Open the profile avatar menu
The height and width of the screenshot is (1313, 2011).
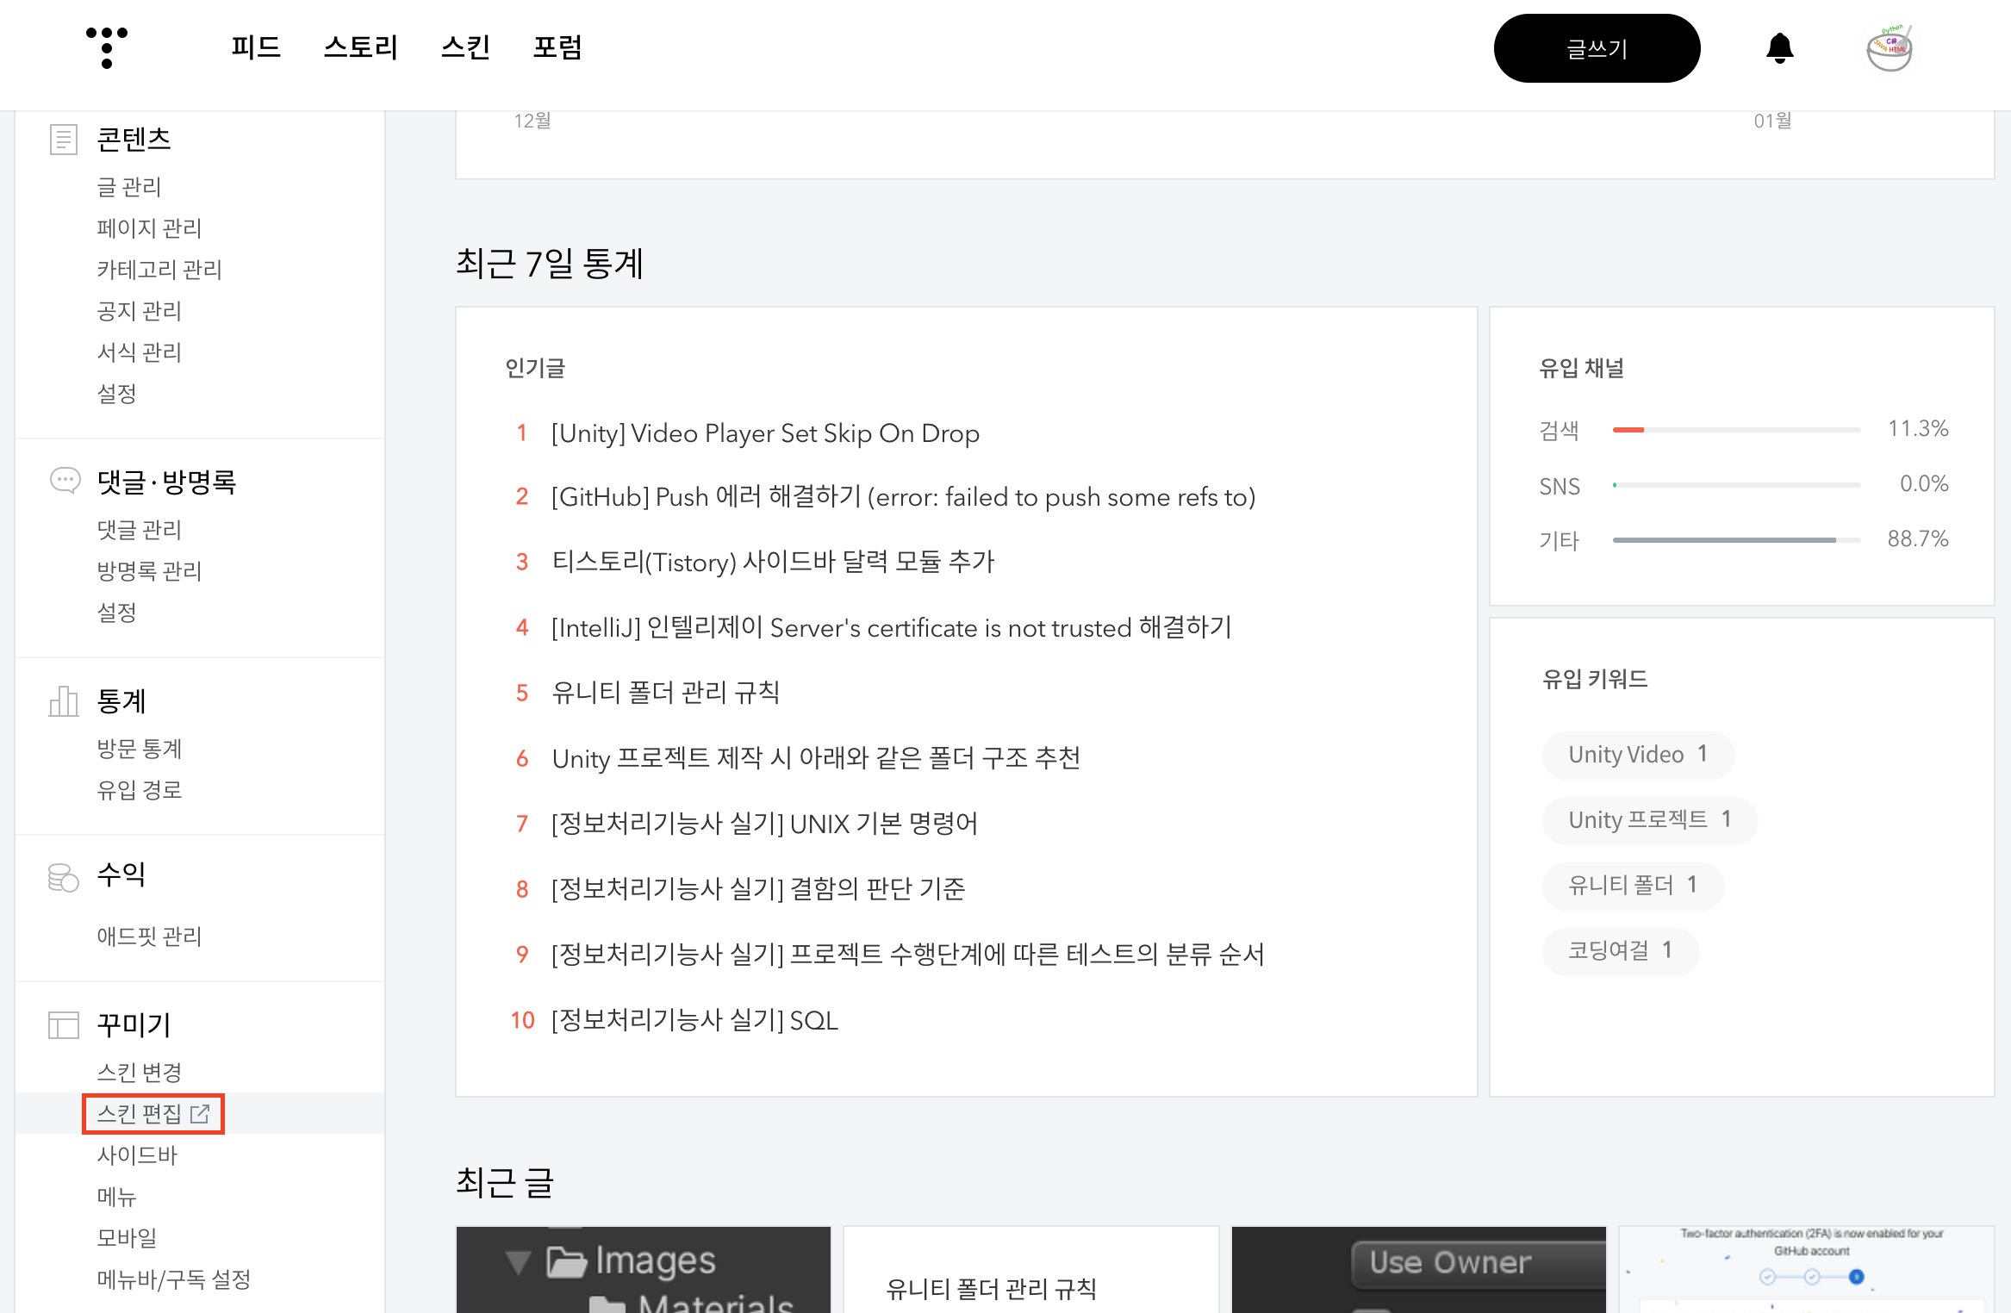click(x=1889, y=48)
